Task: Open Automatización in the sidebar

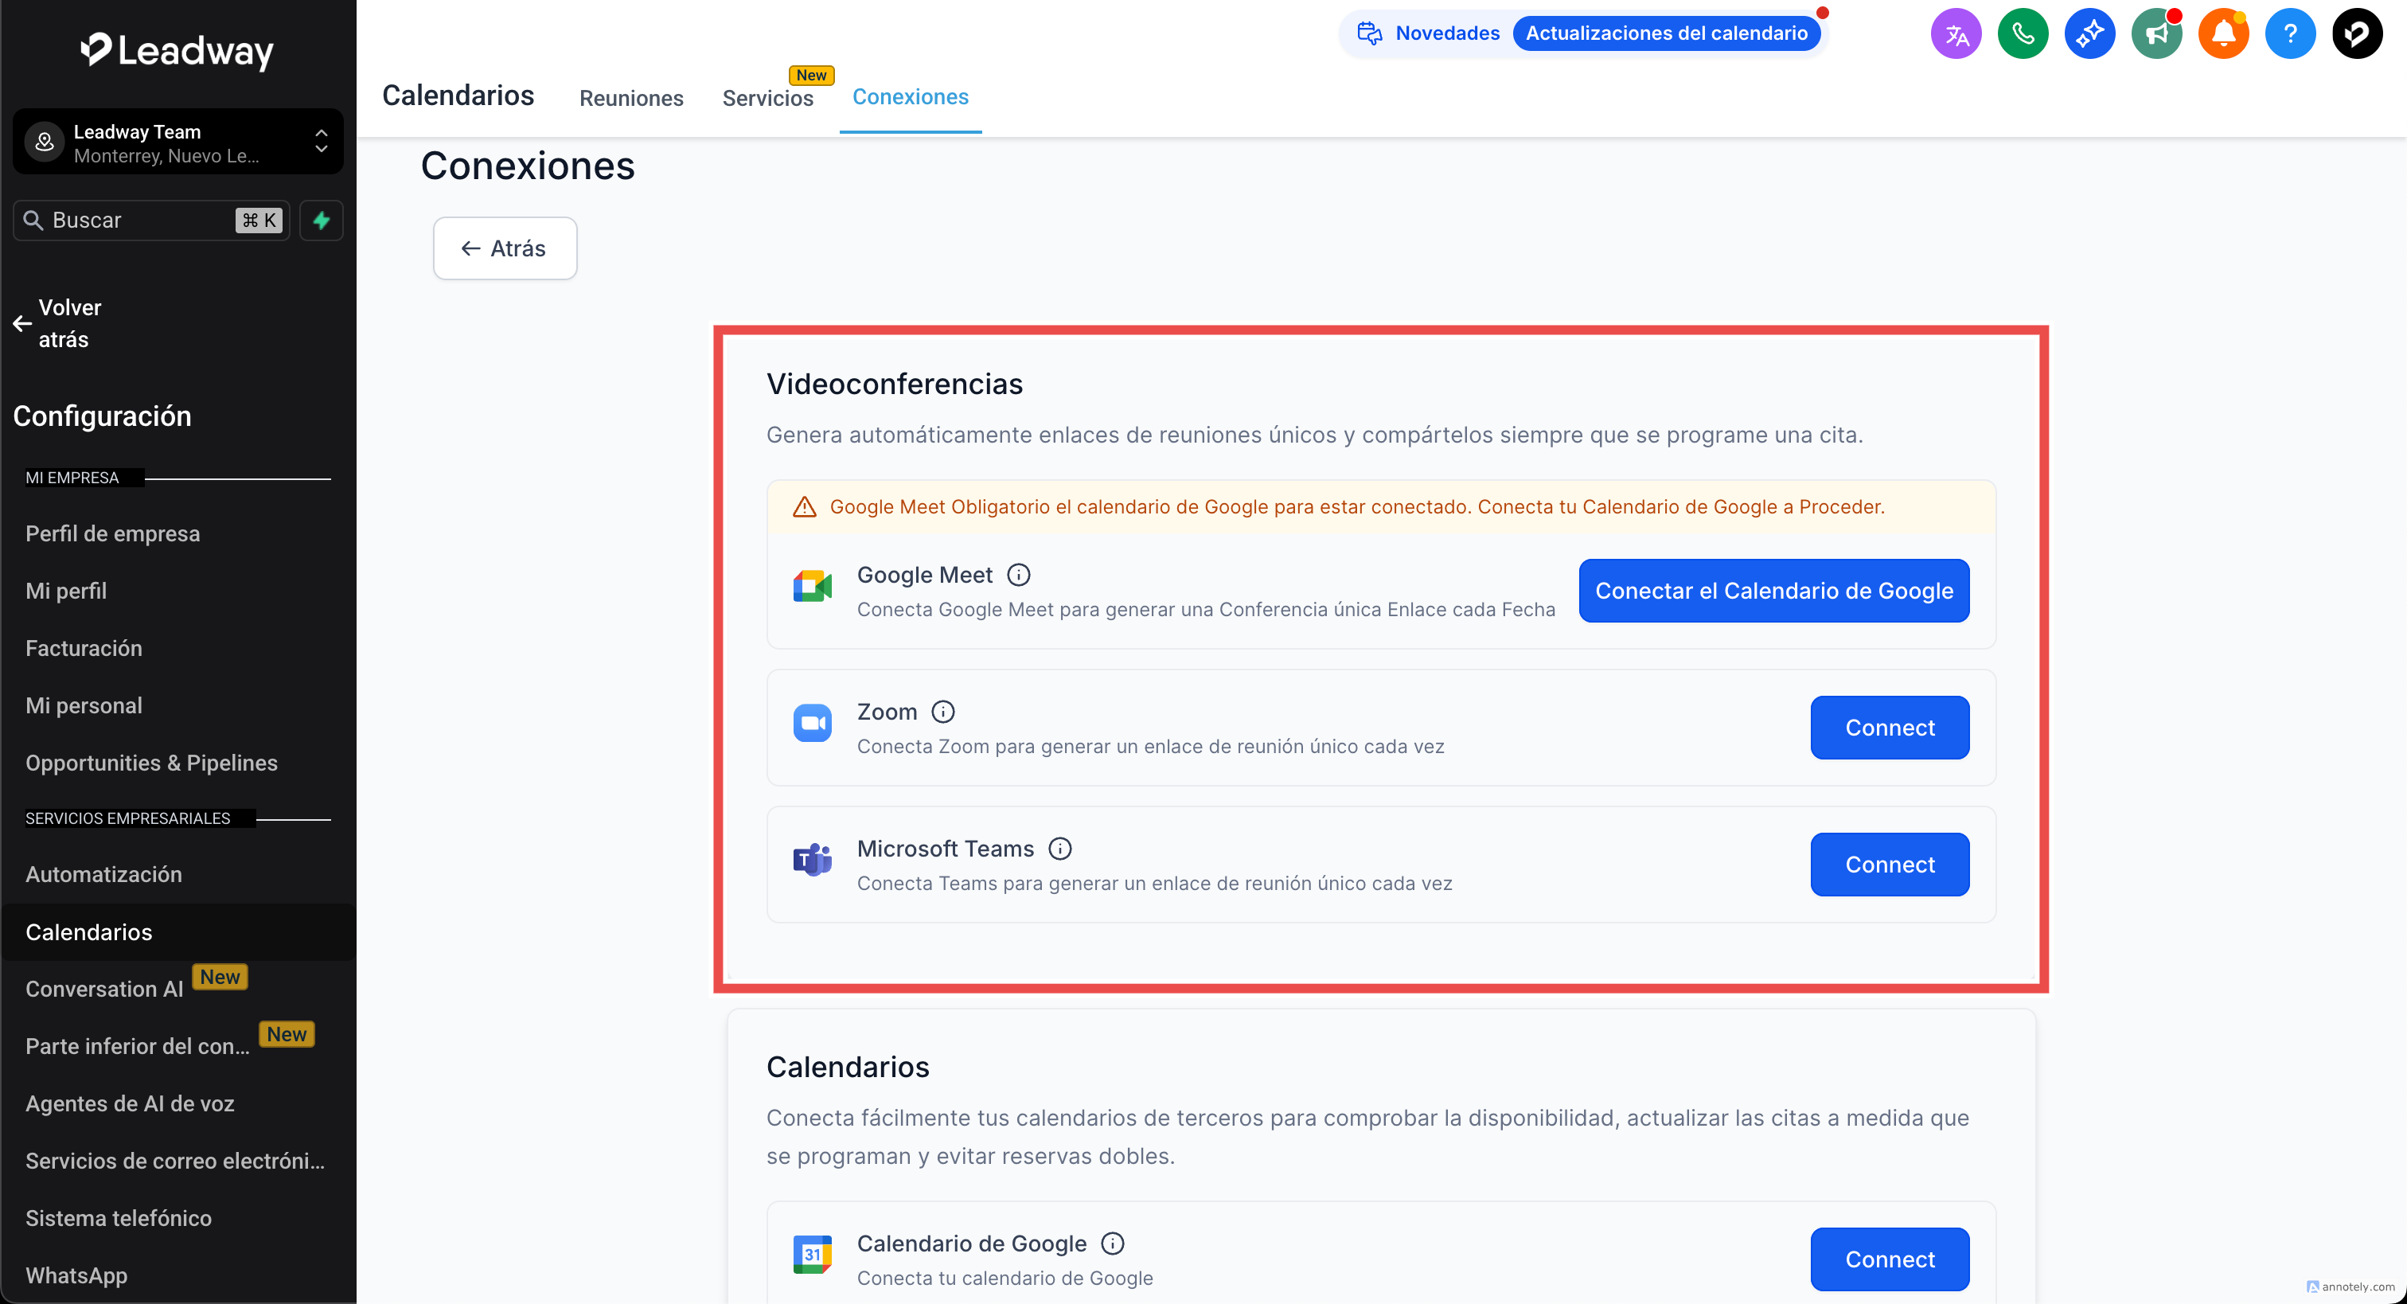Action: pyautogui.click(x=103, y=874)
